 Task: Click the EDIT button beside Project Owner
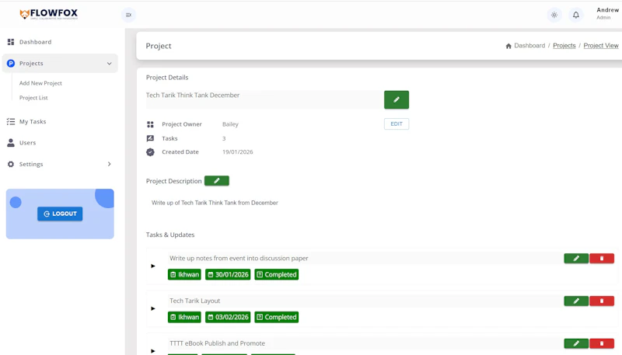click(x=397, y=124)
